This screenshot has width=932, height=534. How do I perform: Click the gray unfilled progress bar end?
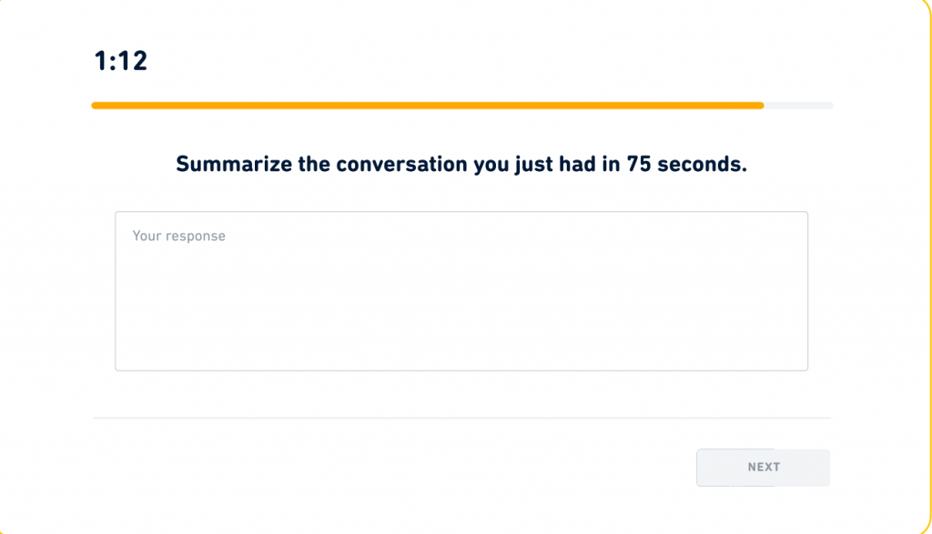pos(798,106)
